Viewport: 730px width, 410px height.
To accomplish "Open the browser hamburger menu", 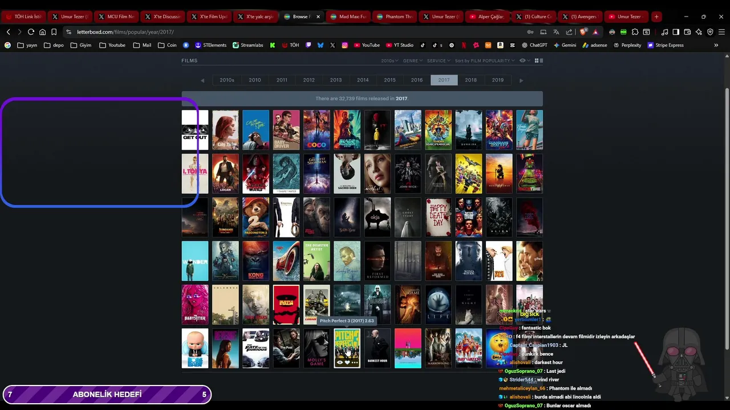I will click(721, 32).
